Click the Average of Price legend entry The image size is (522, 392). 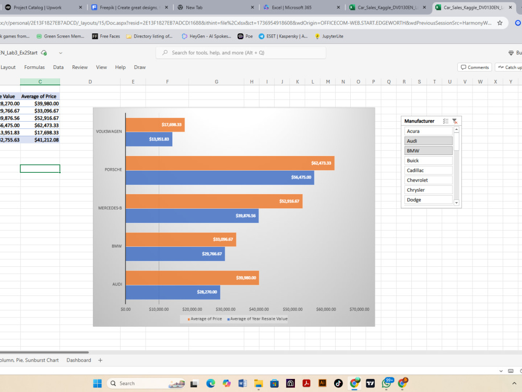pos(205,319)
